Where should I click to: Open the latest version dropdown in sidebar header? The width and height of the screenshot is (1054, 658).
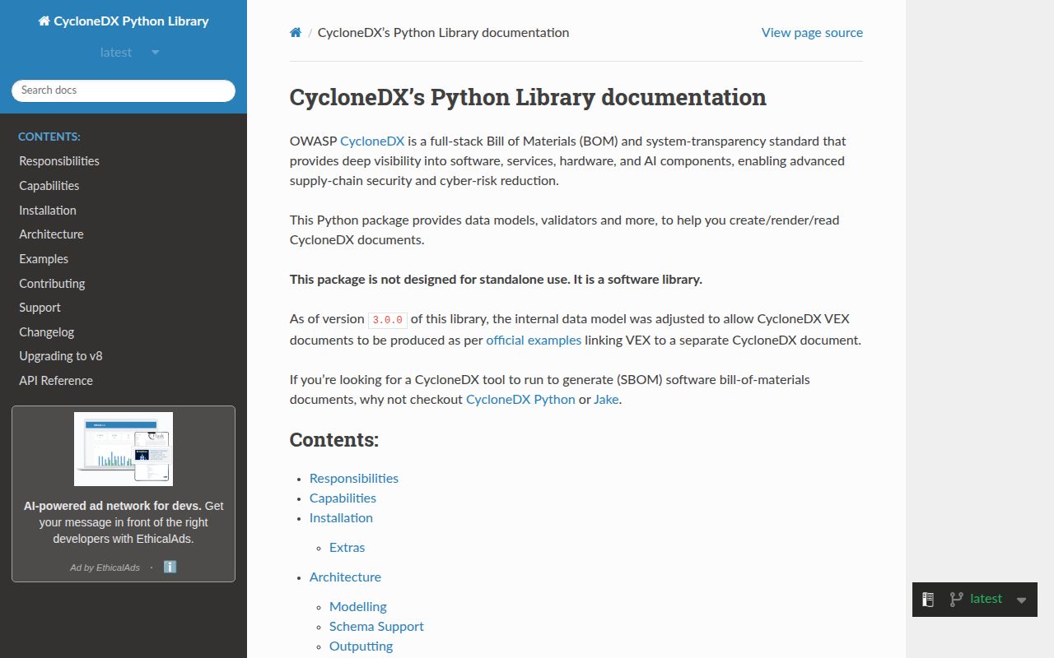tap(129, 53)
